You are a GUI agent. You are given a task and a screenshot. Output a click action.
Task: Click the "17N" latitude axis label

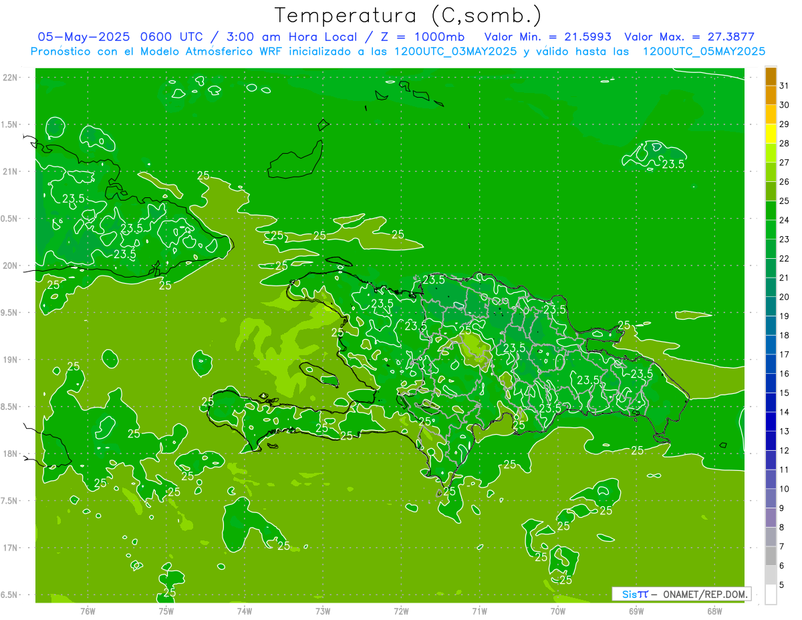pyautogui.click(x=9, y=548)
